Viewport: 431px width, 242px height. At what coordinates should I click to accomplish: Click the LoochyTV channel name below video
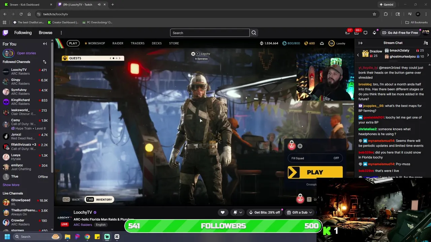click(82, 212)
